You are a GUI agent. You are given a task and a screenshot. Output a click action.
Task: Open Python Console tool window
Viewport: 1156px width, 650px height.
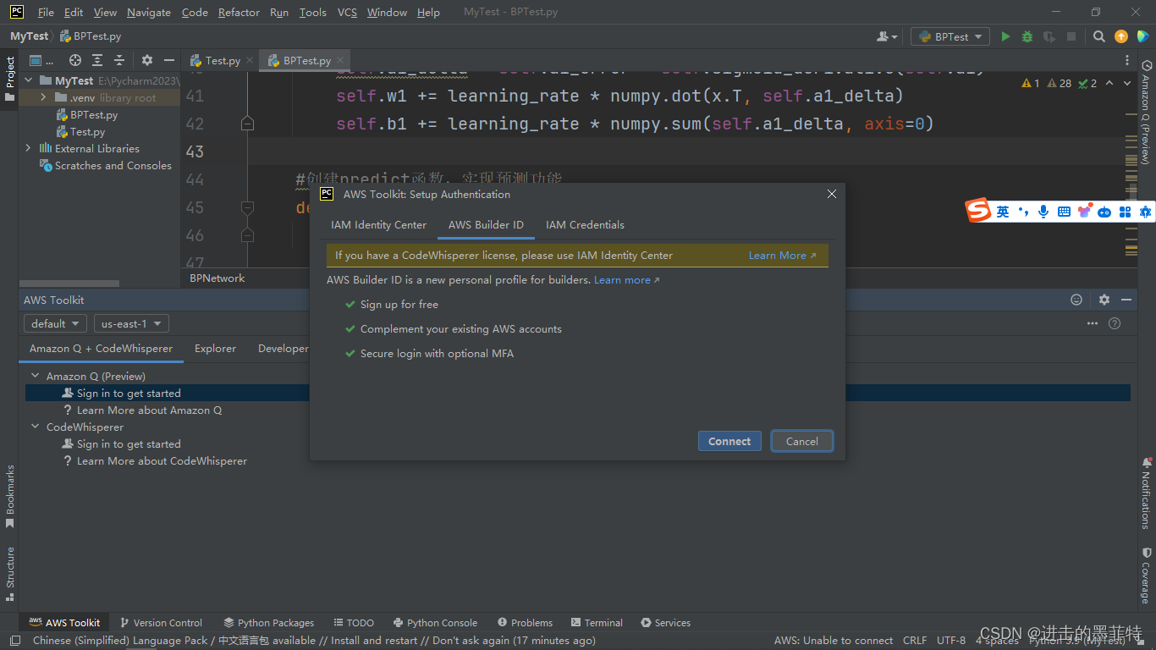pos(434,622)
